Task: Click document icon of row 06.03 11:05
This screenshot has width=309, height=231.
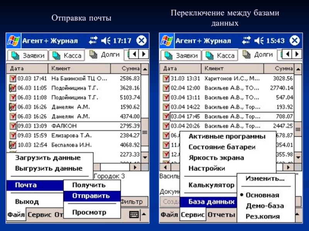Action: click(x=13, y=88)
